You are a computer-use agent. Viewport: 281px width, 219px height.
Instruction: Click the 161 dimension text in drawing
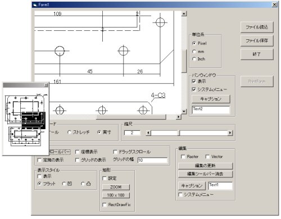point(57,81)
